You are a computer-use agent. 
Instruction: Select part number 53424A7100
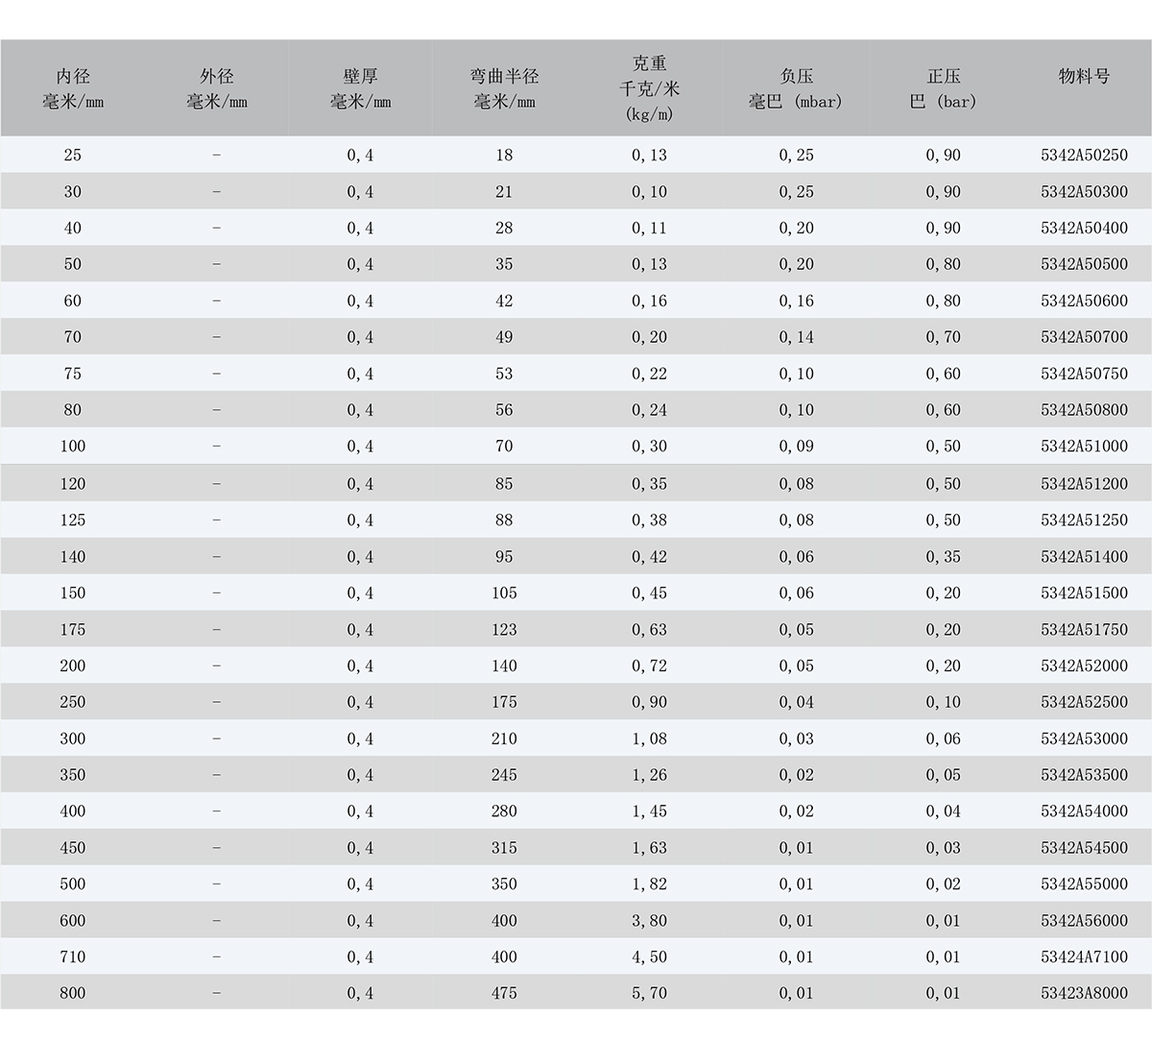coord(1084,957)
